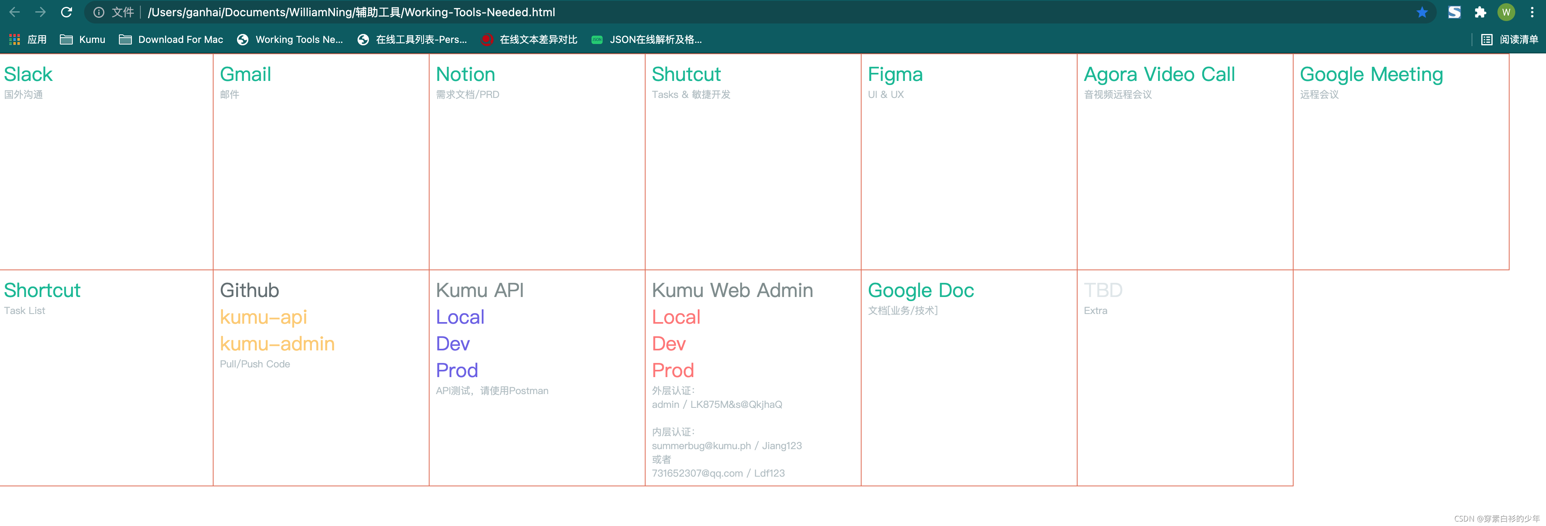Click the browser reload icon
Viewport: 1546px width, 526px height.
click(x=67, y=12)
